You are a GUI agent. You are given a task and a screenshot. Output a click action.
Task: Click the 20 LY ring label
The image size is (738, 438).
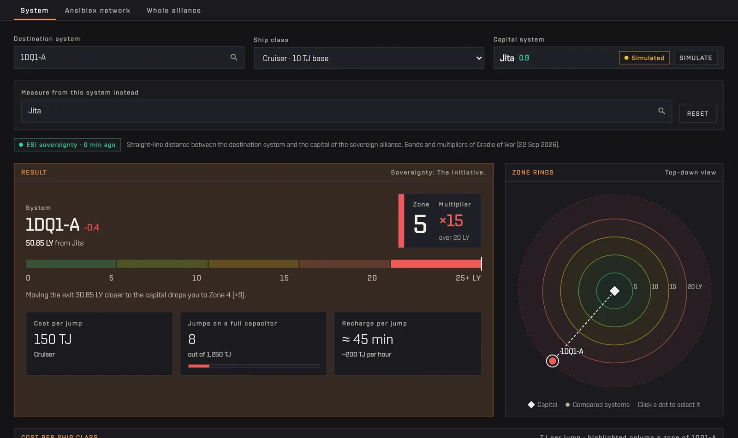pos(695,287)
